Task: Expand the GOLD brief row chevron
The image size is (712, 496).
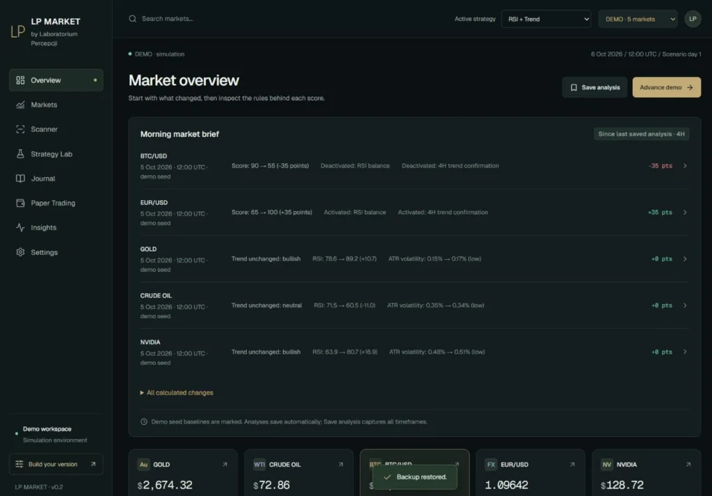Action: click(x=685, y=258)
